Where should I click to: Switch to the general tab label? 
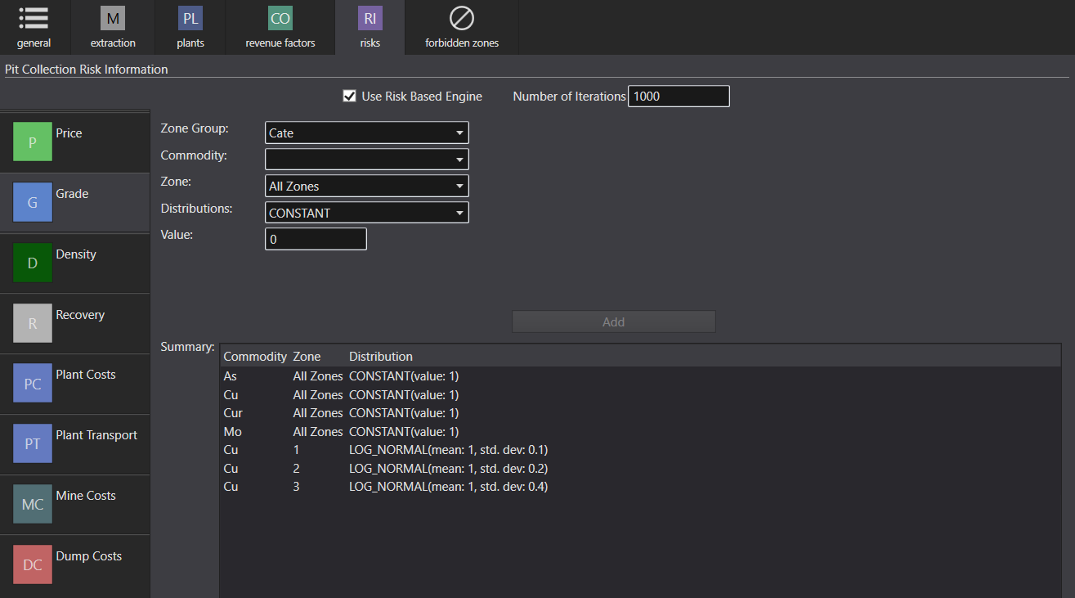coord(34,43)
